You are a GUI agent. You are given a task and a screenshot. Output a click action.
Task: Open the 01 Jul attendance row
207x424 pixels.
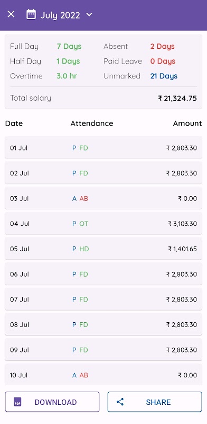tap(103, 148)
